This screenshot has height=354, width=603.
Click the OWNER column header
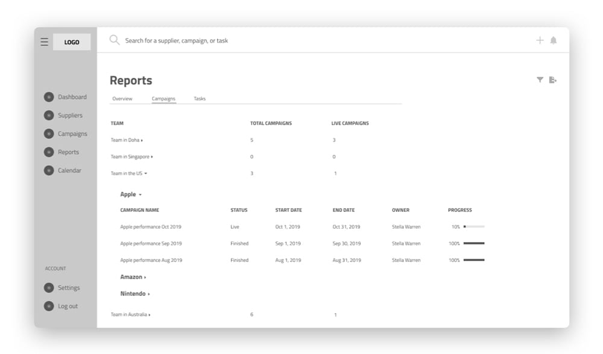click(401, 210)
